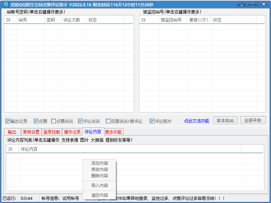Open the 点此交流功能 link
The width and height of the screenshot is (271, 203).
196,121
